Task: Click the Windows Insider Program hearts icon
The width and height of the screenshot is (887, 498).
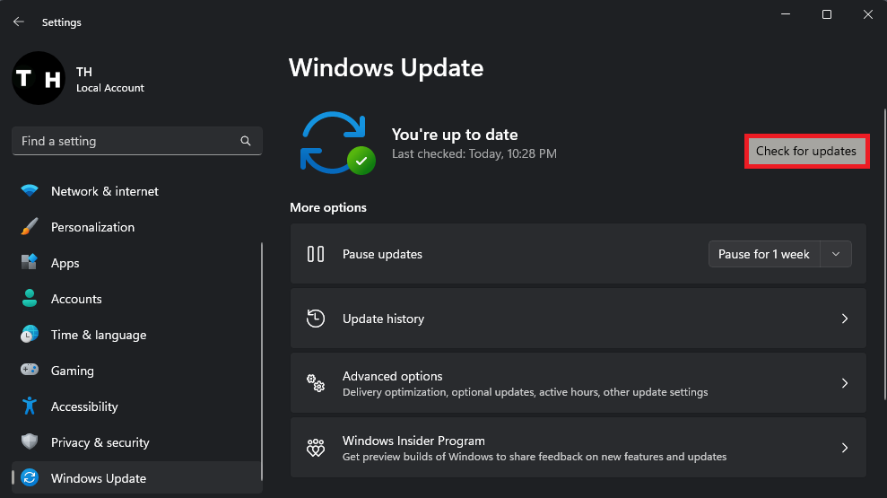Action: pyautogui.click(x=316, y=448)
